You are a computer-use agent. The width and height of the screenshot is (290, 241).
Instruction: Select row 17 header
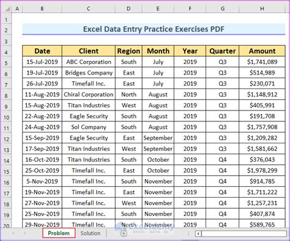(6, 193)
